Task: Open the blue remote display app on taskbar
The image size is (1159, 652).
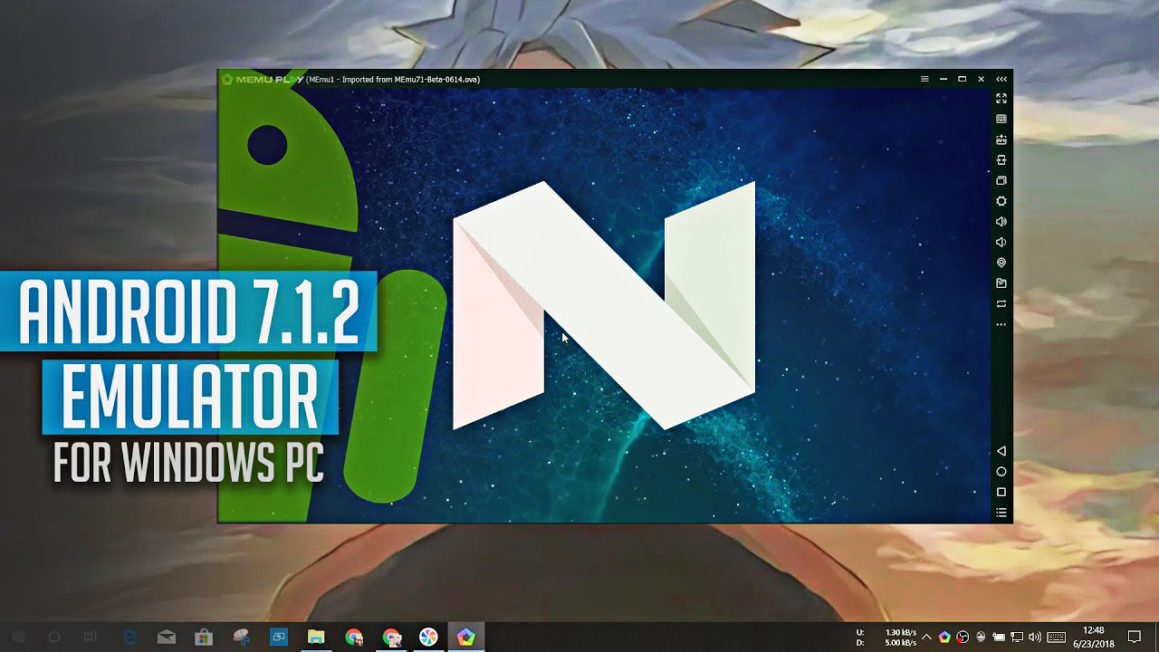Action: [279, 638]
